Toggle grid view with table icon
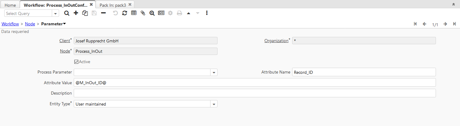 click(133, 13)
